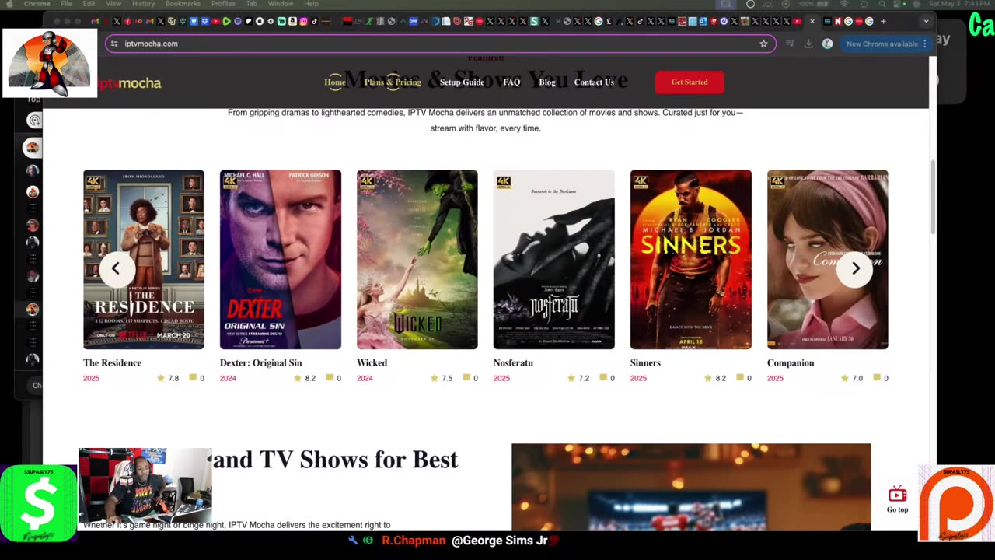Open Chrome downloads icon
This screenshot has height=560, width=995.
808,44
